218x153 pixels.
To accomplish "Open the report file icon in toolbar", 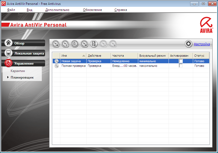I will pyautogui.click(x=94, y=44).
